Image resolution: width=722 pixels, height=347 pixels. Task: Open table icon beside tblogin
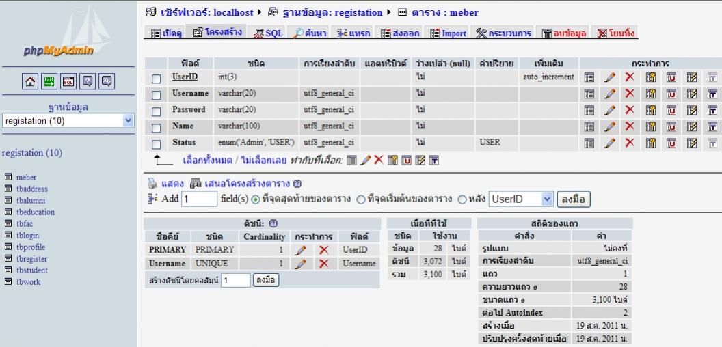[8, 235]
